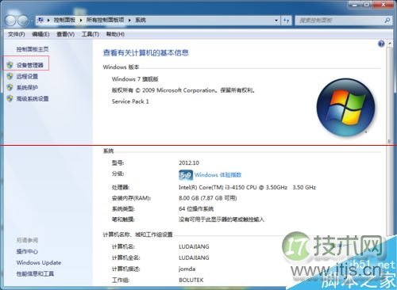
Task: Open Windows Update link
Action: click(39, 262)
